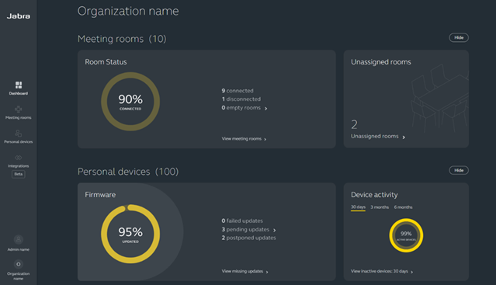
Task: Hide the Meeting rooms section
Action: [459, 37]
